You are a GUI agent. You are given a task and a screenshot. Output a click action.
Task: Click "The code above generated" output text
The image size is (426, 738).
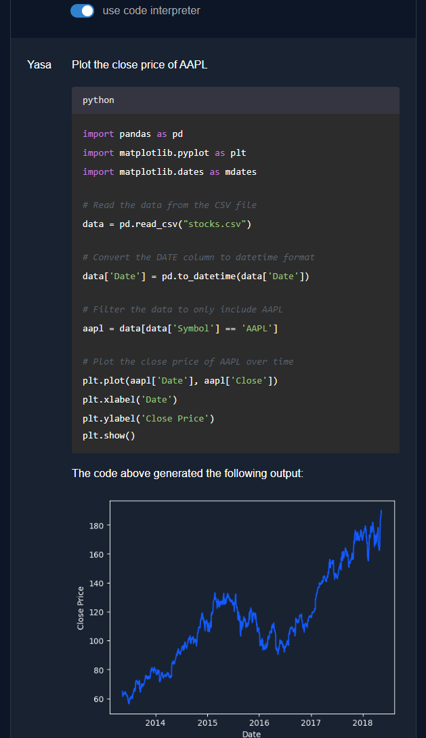tap(188, 473)
